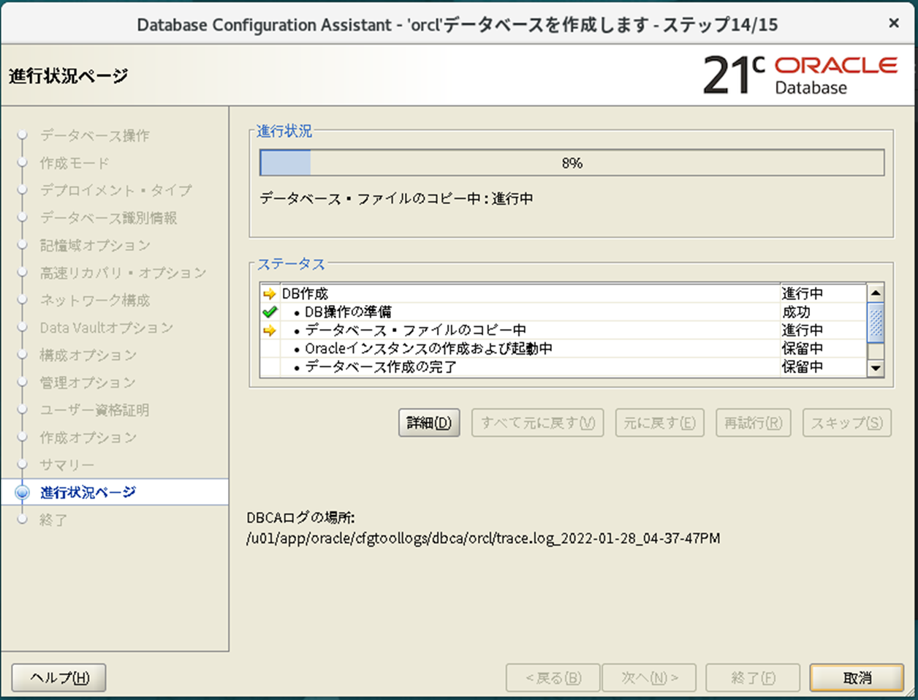Select the デプロイメント・タイプ step

115,190
